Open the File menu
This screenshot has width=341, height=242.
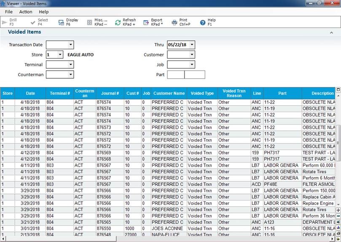pos(9,12)
